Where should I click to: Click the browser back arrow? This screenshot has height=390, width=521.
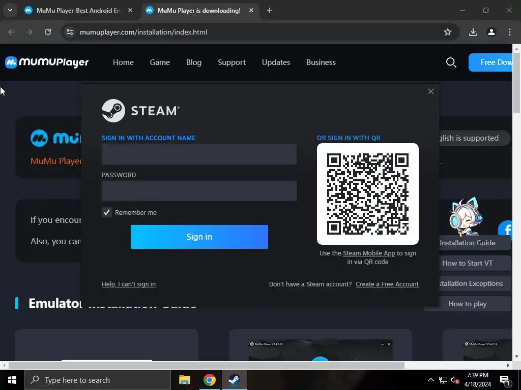[11, 32]
